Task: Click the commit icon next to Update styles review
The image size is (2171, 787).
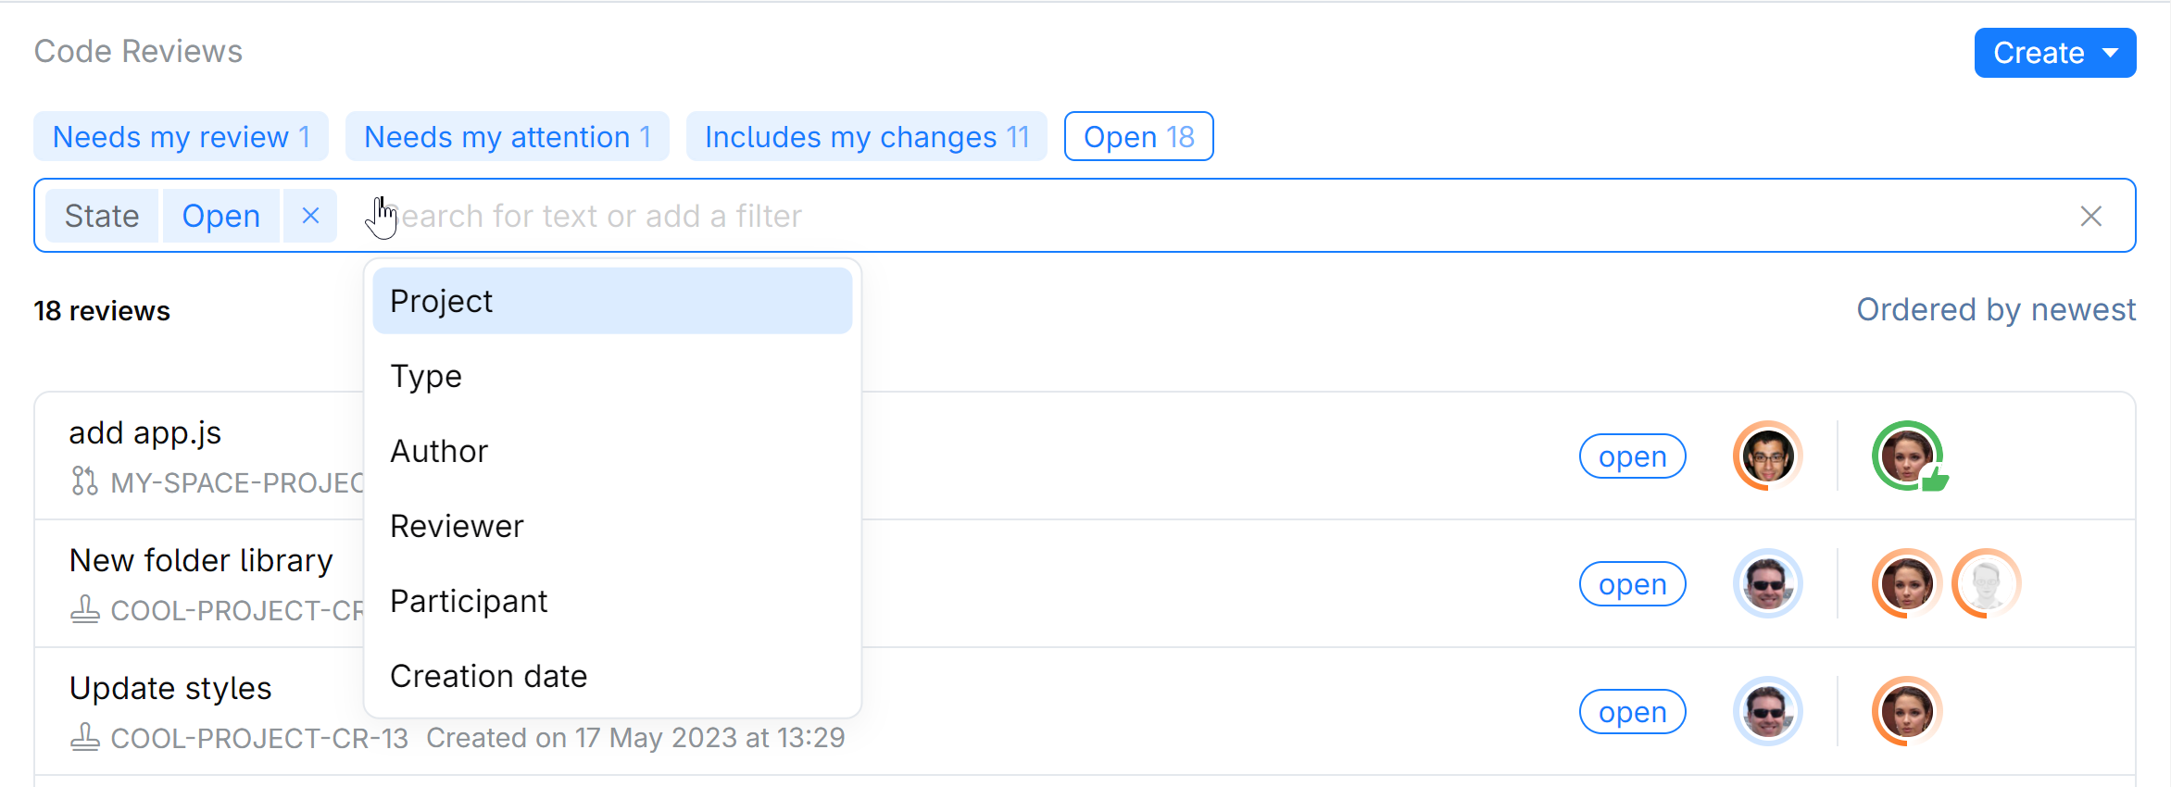Action: 84,737
